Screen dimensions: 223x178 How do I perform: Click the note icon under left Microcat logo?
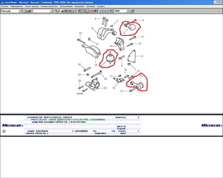click(4, 131)
